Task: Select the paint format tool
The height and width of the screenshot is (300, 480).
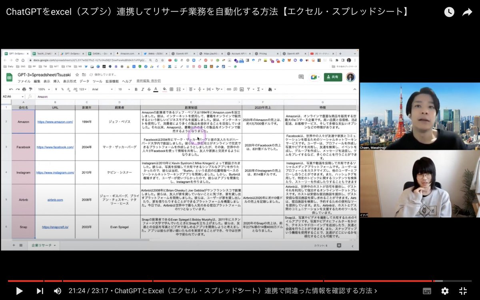Action: 31,89
